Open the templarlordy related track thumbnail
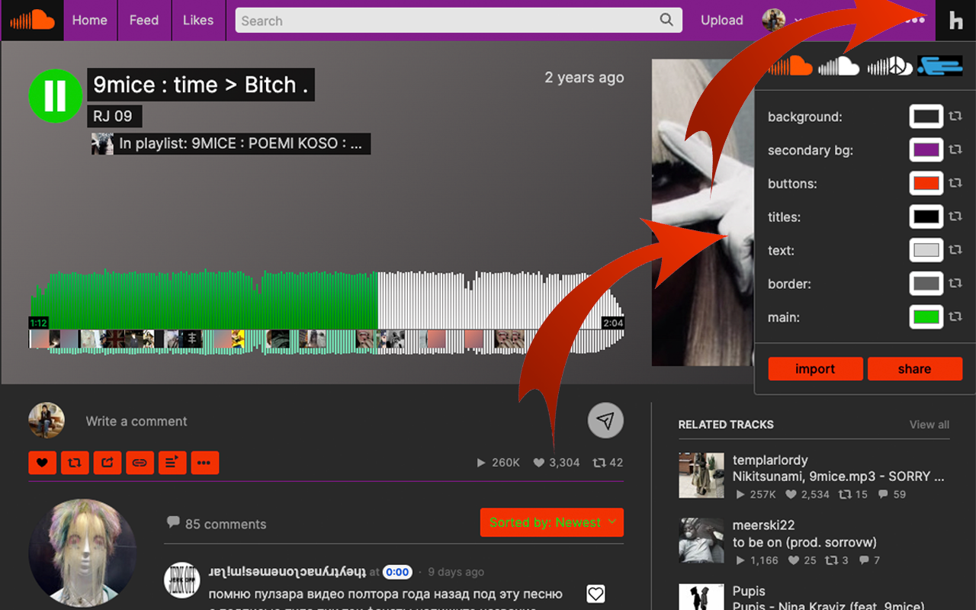 (x=701, y=475)
